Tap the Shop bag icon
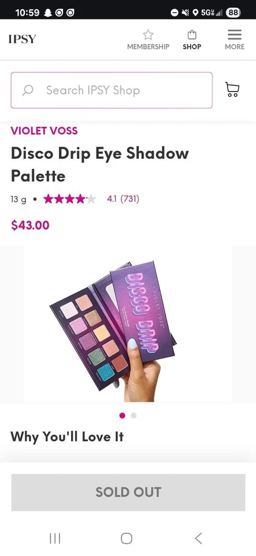 192,35
